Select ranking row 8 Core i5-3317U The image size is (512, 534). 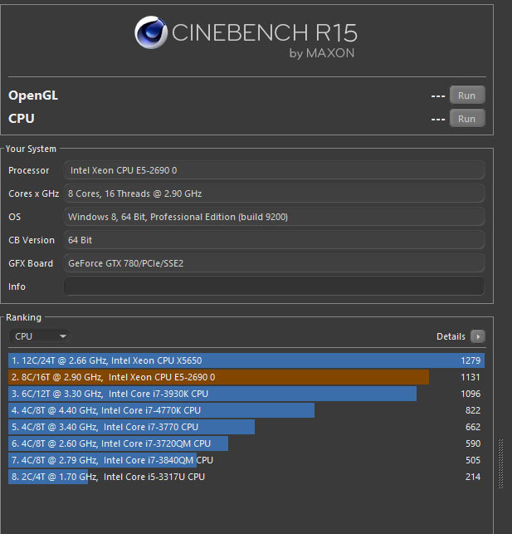pos(246,477)
